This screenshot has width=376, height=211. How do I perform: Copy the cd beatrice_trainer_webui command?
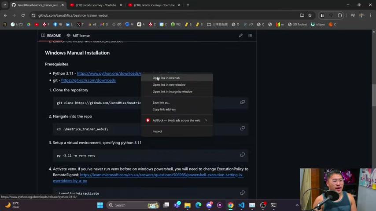tap(243, 128)
